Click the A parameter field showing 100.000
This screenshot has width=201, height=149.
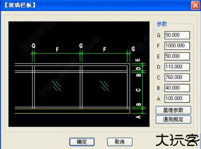pyautogui.click(x=177, y=98)
